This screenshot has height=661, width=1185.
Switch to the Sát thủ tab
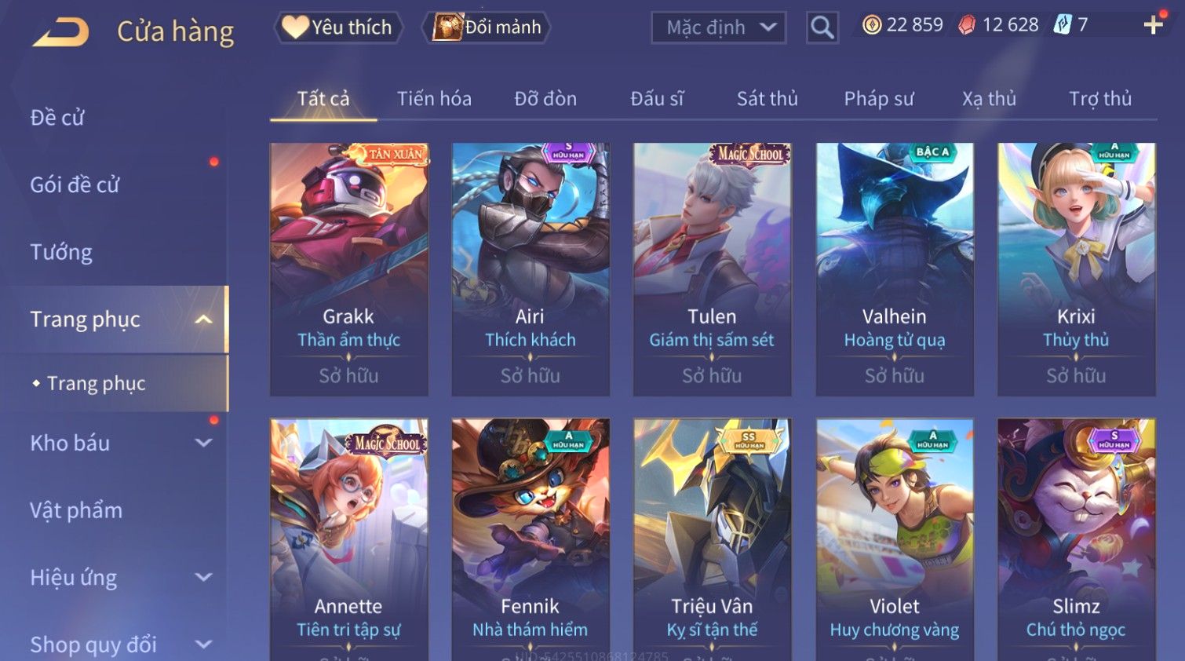click(x=767, y=99)
